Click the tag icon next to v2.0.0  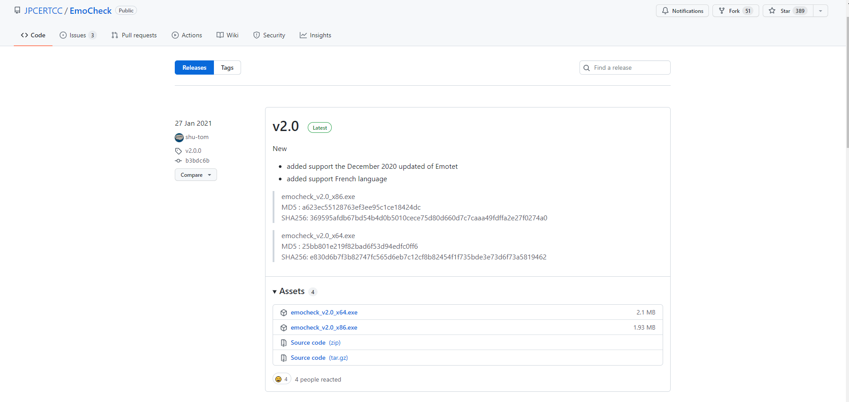tap(178, 151)
